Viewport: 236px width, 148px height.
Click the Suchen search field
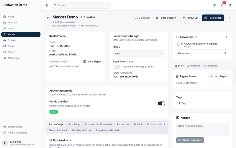coord(81,5)
